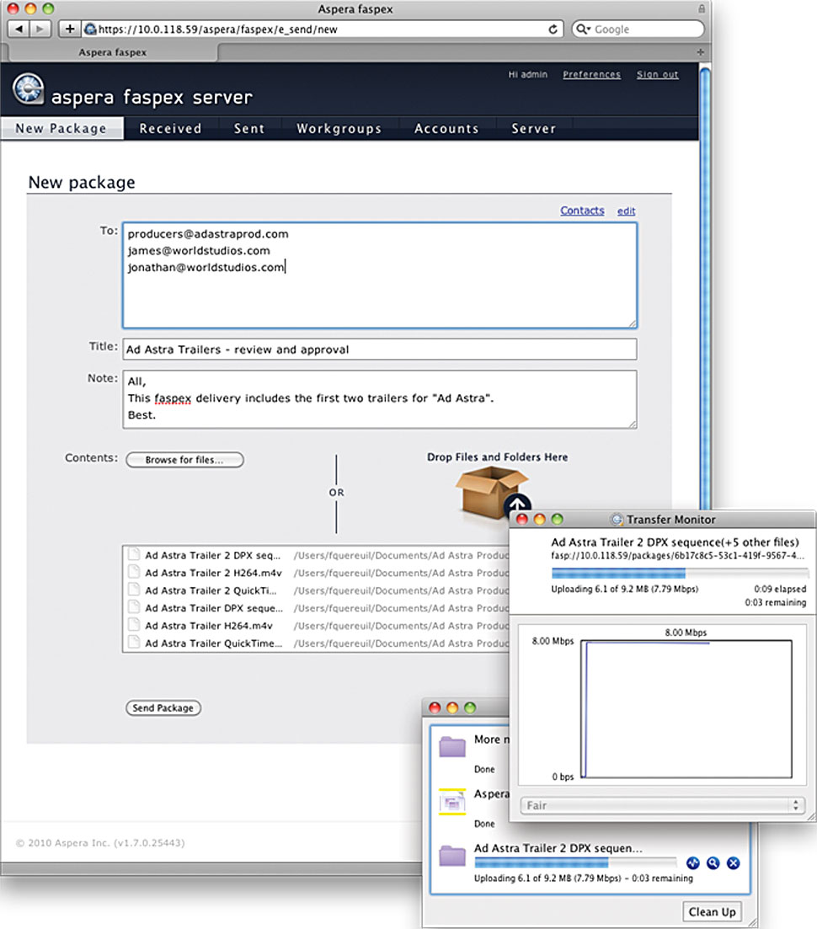
Task: Click the cardboard box drop files icon
Action: pos(491,493)
